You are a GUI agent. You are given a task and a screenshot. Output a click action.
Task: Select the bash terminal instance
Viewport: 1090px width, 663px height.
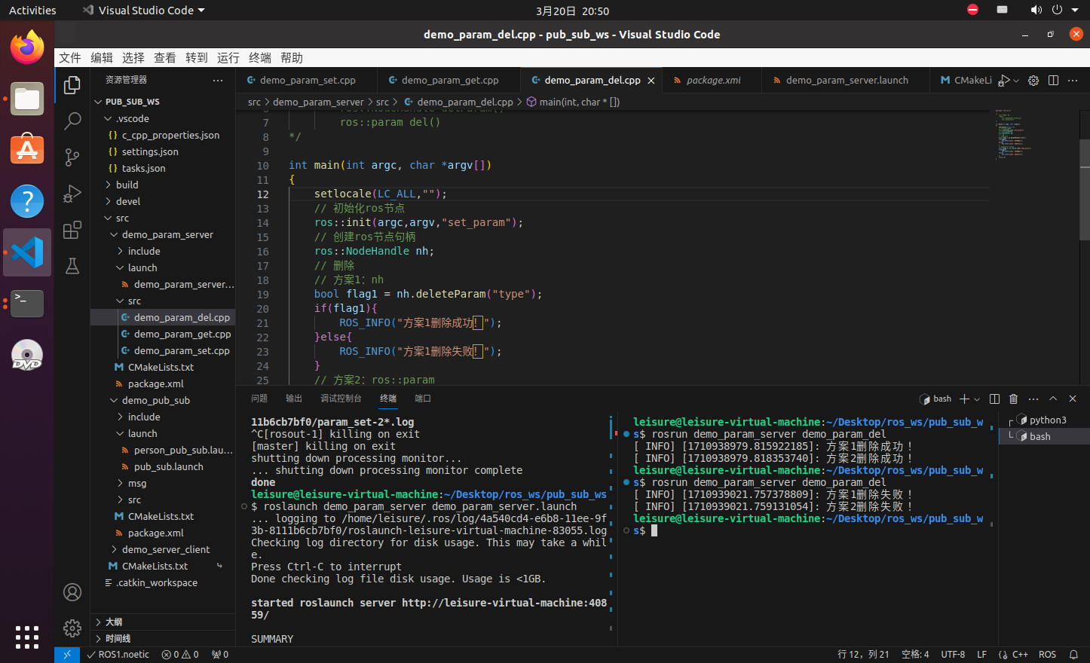(x=1044, y=436)
